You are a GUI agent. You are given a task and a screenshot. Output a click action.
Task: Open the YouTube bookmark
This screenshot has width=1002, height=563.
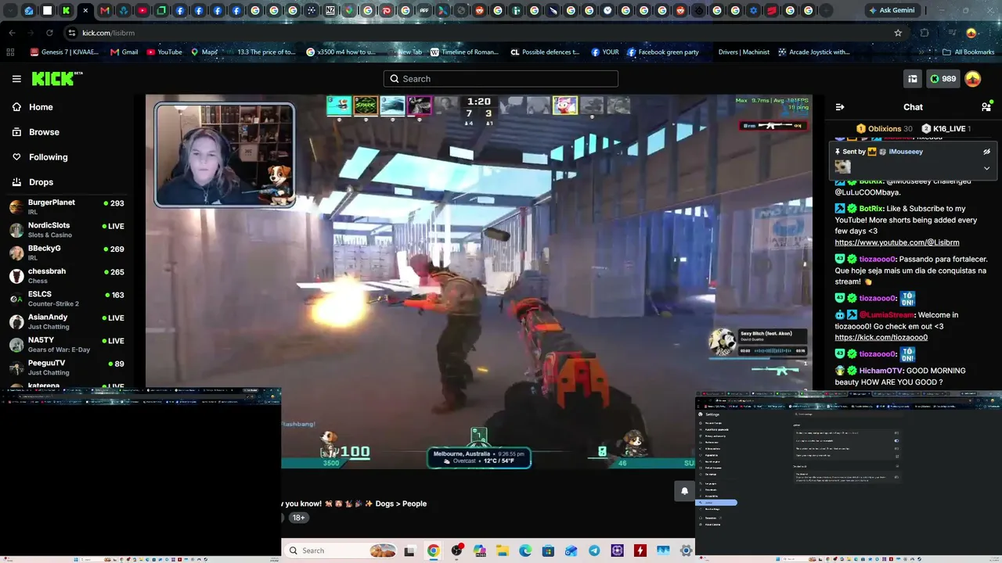[164, 52]
